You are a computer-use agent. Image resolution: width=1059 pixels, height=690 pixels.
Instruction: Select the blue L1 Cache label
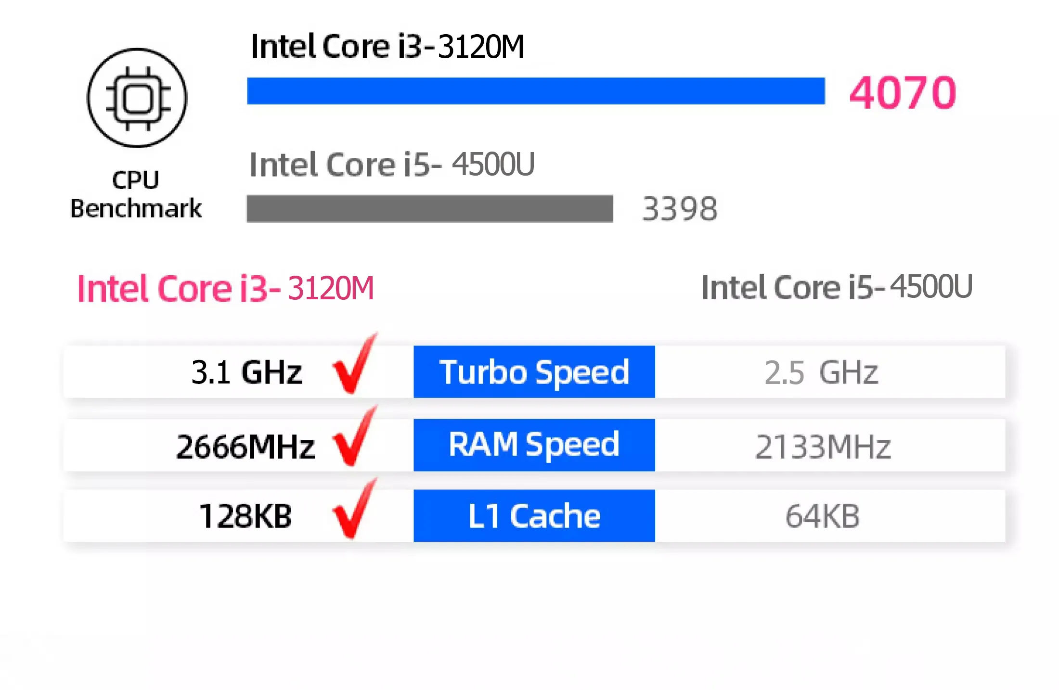pos(534,516)
